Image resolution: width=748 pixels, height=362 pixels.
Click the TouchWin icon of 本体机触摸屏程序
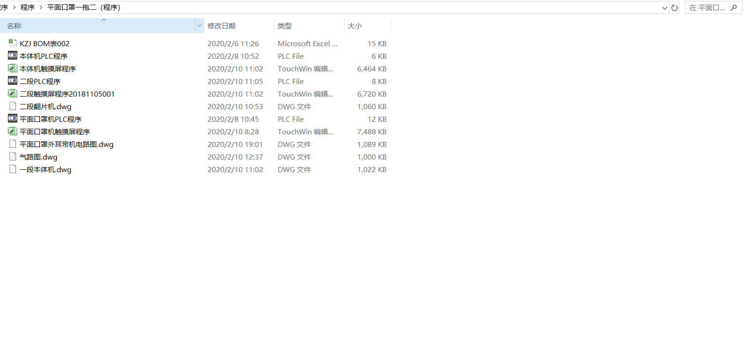click(x=13, y=68)
